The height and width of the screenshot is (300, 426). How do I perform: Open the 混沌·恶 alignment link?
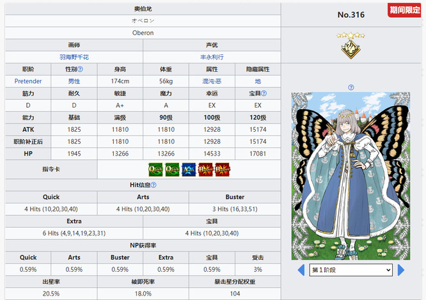pos(212,81)
